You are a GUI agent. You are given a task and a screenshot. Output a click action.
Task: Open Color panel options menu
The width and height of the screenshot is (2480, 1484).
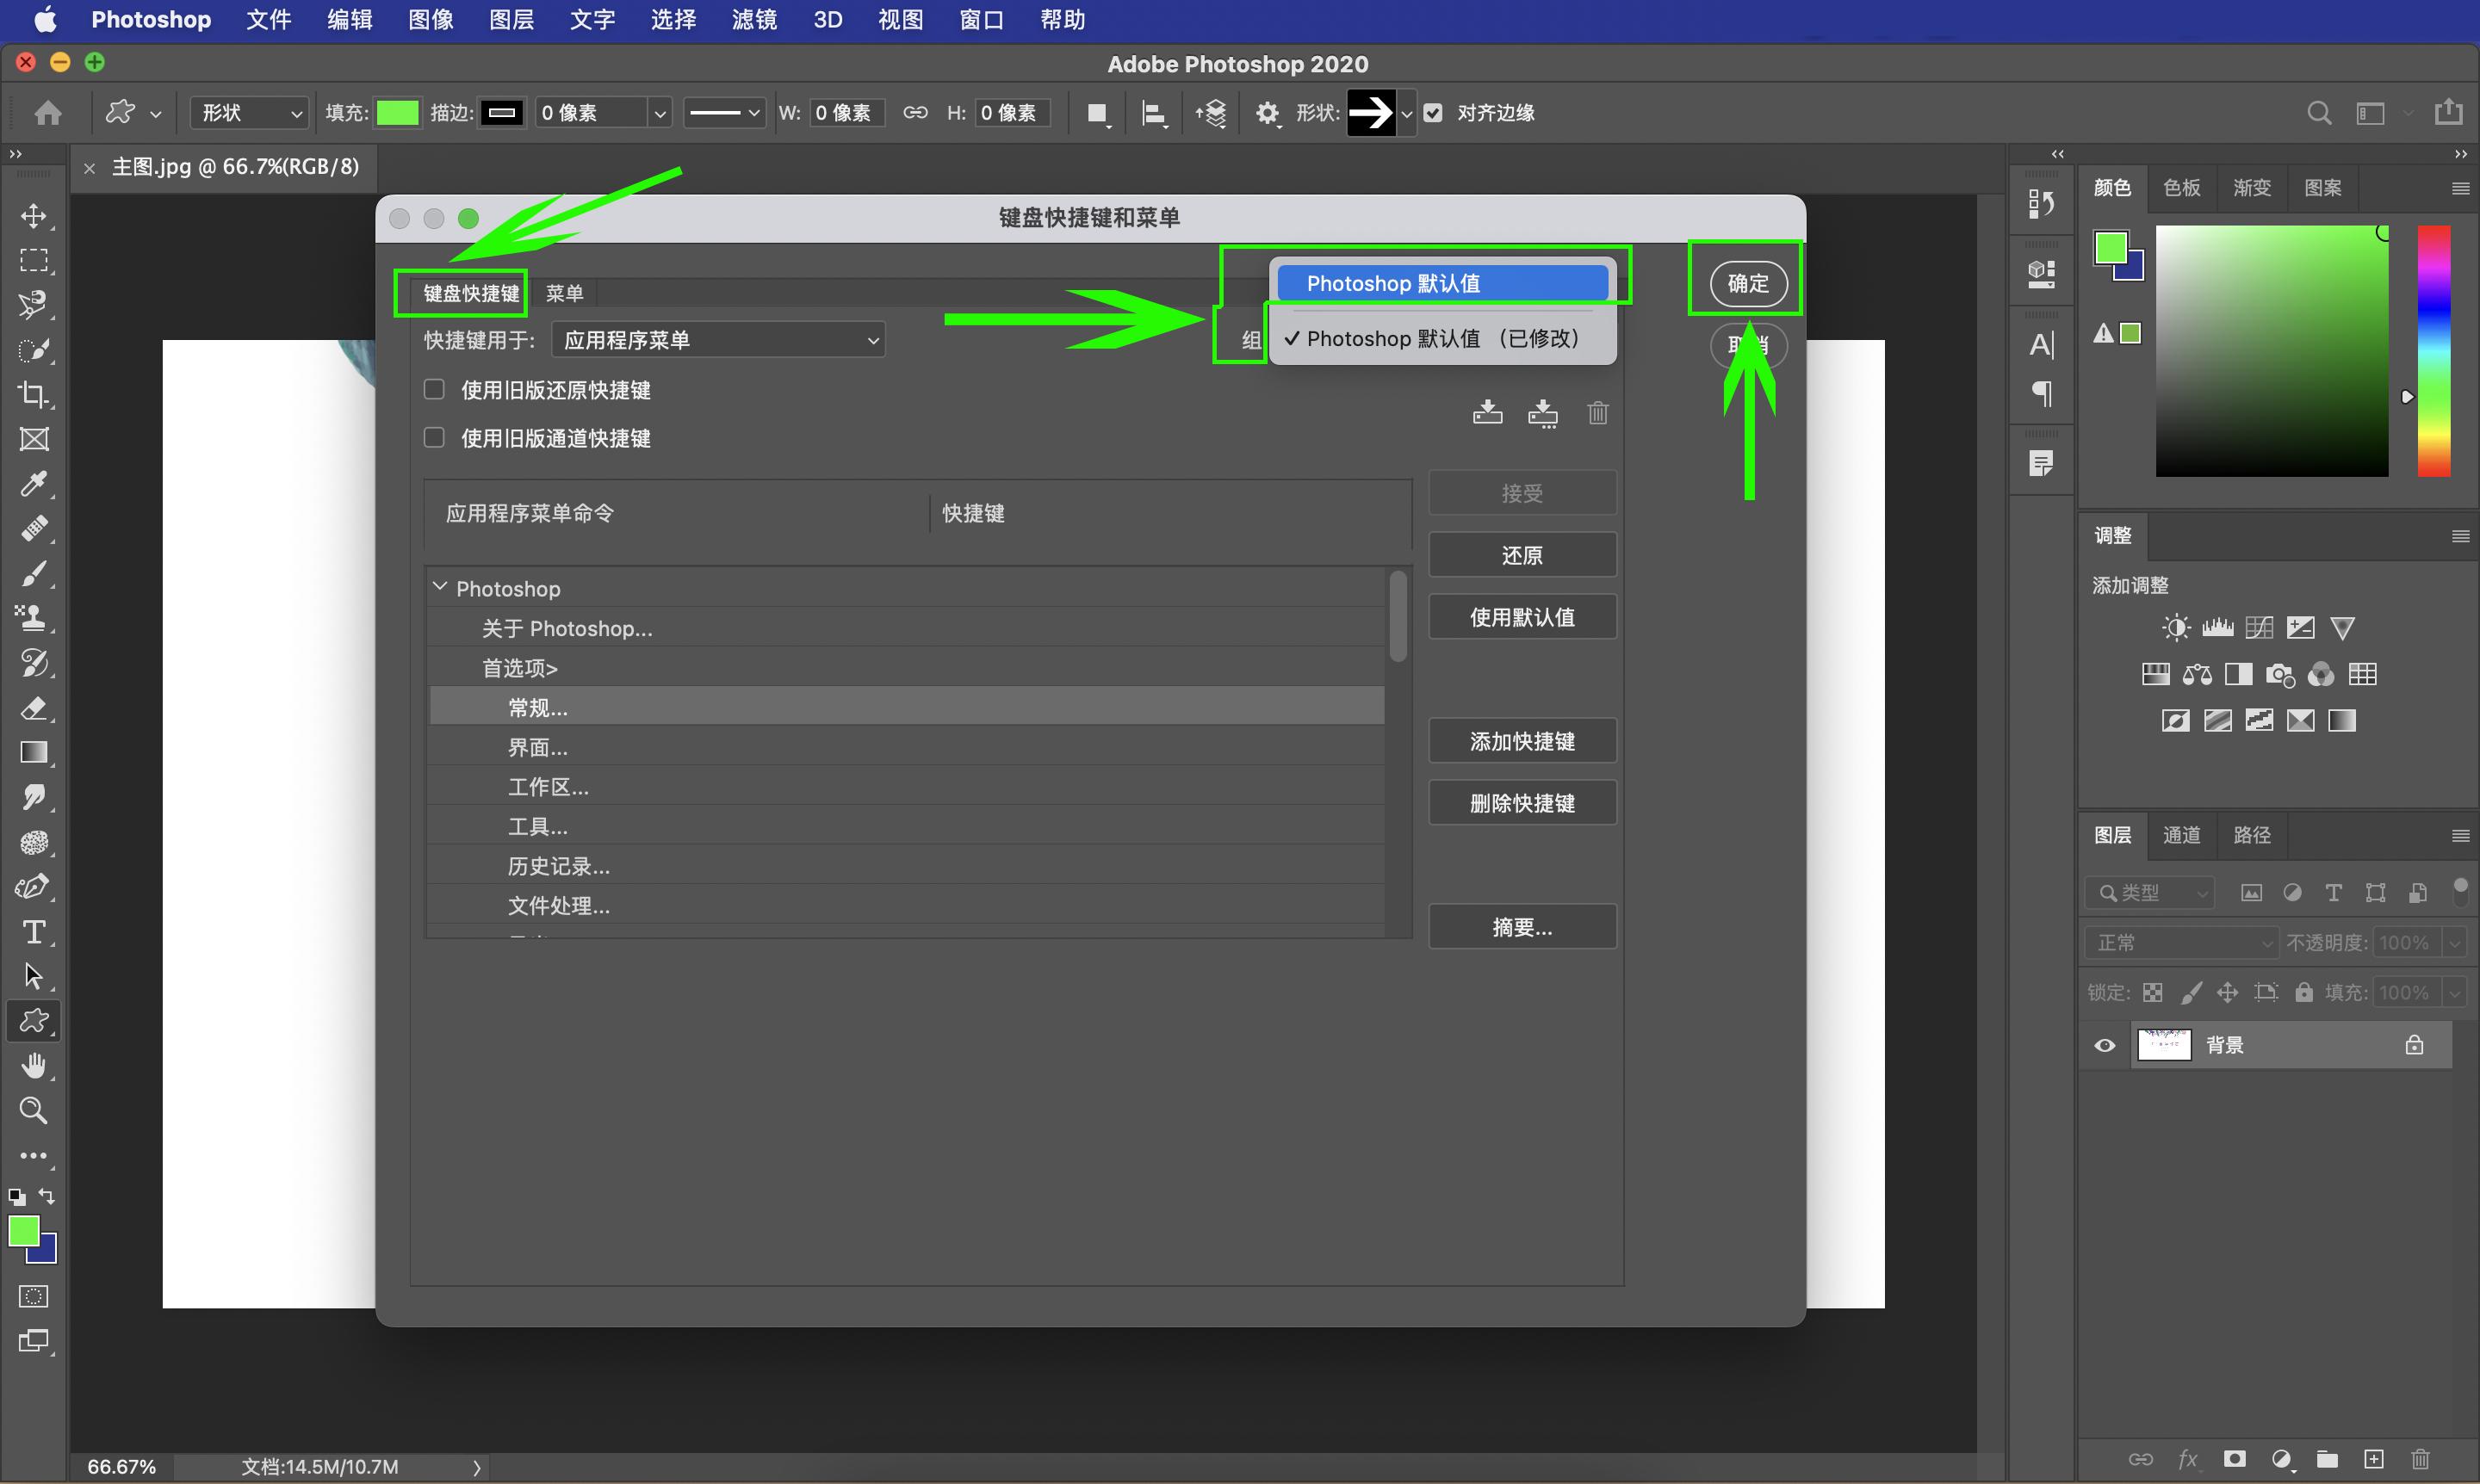click(x=2460, y=188)
